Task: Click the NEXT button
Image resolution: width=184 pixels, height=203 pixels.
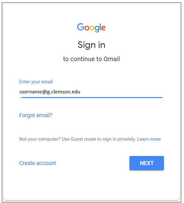Action: coord(147,163)
